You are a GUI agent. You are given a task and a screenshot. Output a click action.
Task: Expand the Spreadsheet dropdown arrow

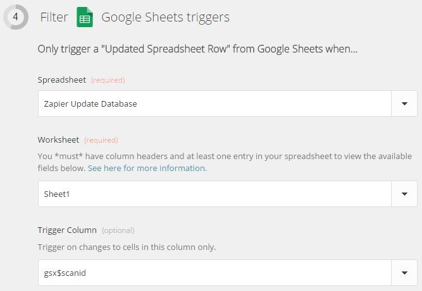pos(404,104)
